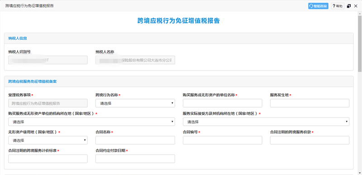362x175 pixels.
Task: Click into the 合同名称 field
Action: tap(135, 140)
